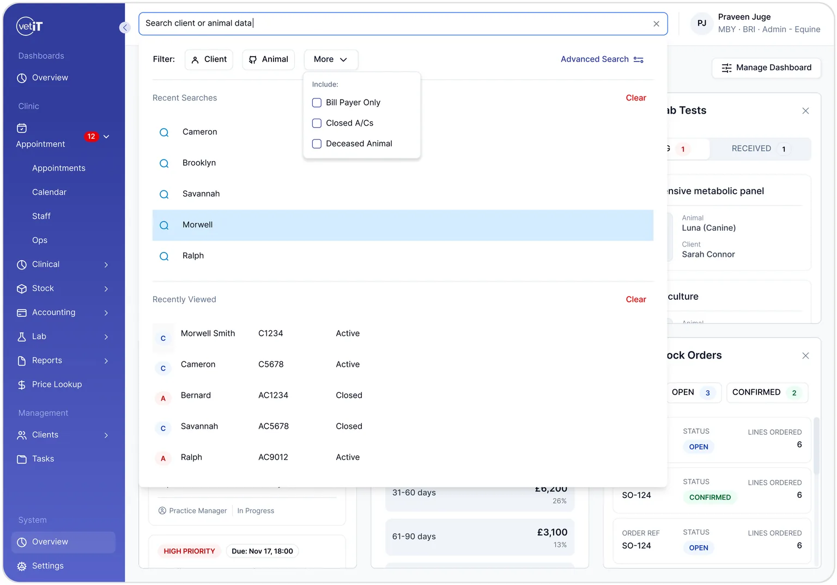
Task: Tick the Bill Payer Only checkbox
Action: [x=317, y=103]
